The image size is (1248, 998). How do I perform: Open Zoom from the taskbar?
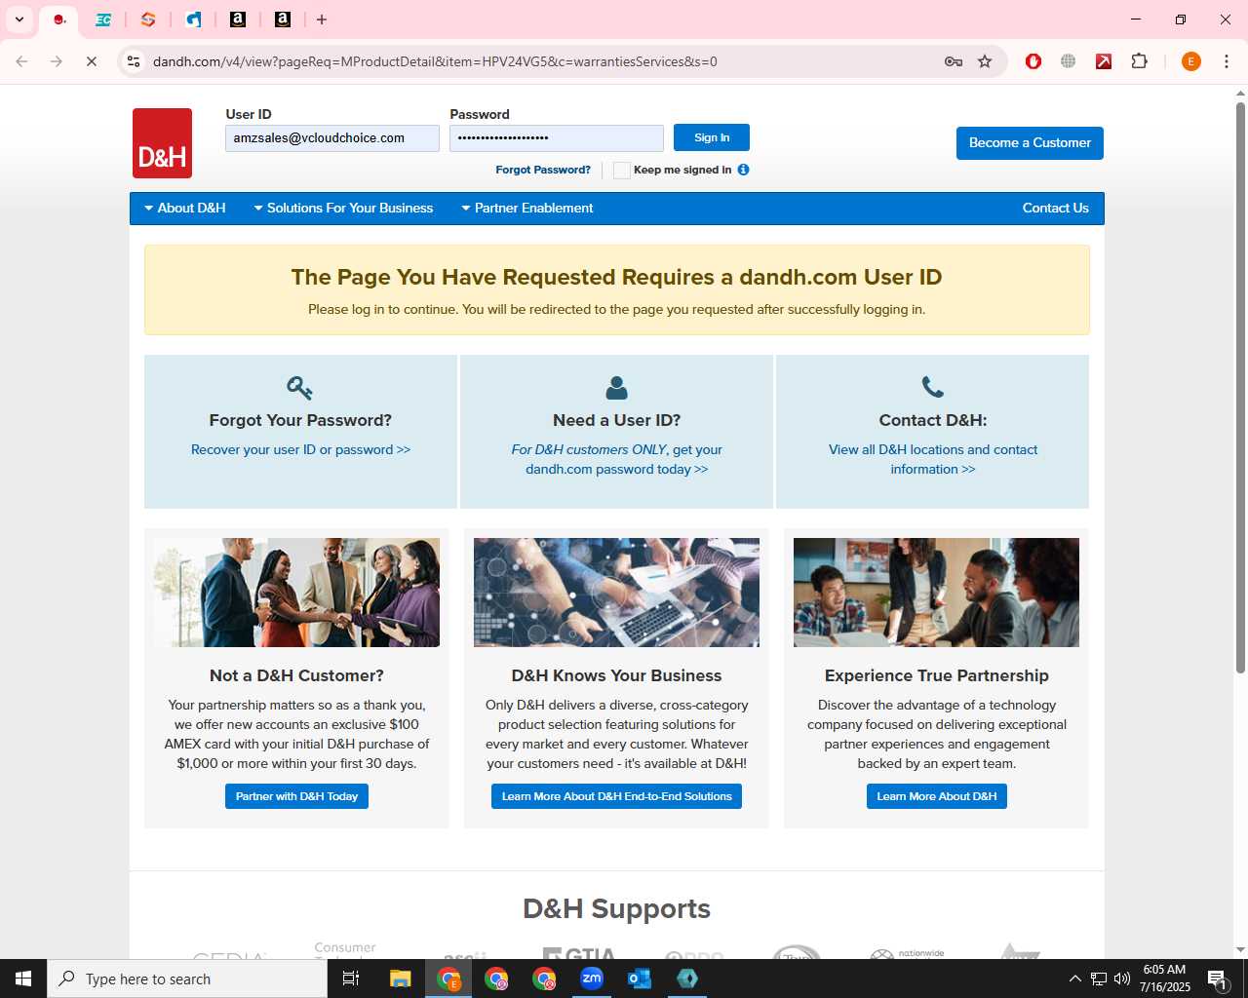point(592,979)
